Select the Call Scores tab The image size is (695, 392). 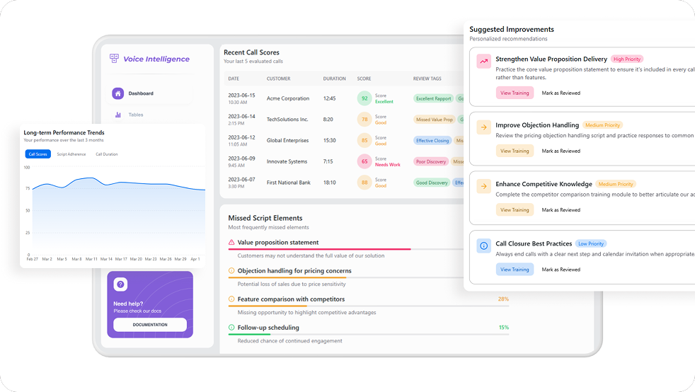pyautogui.click(x=38, y=154)
